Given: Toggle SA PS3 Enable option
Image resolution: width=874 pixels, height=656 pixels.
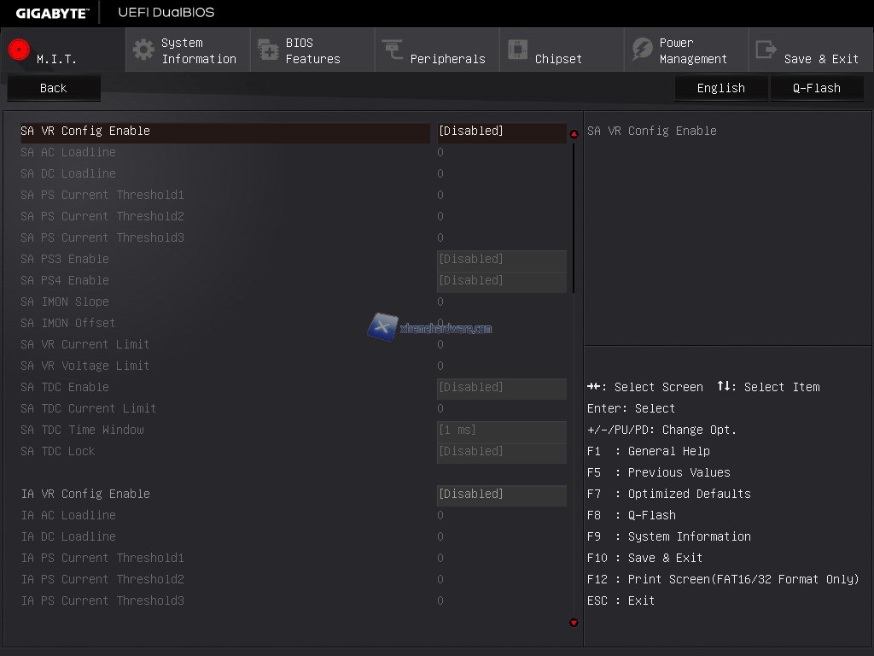Looking at the screenshot, I should coord(501,260).
